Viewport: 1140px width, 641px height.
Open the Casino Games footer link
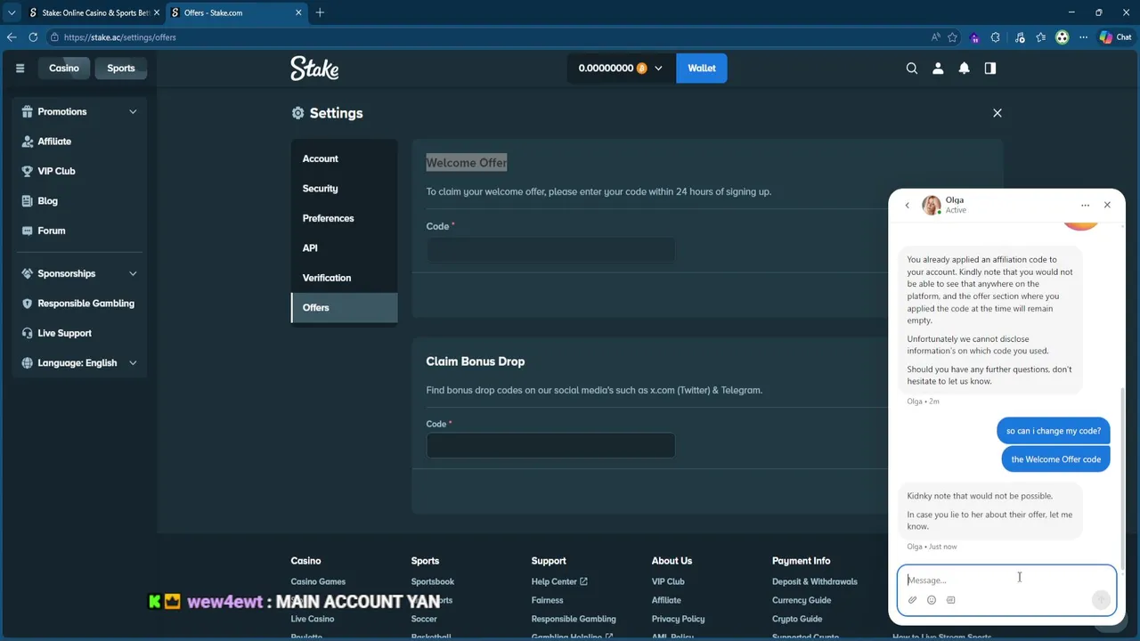point(318,582)
